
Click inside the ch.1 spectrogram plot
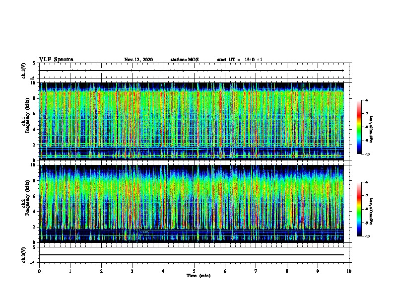click(x=192, y=121)
